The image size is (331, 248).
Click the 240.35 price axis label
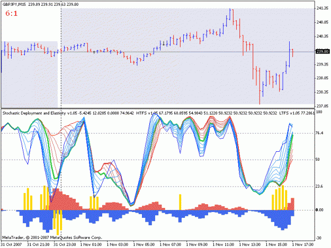click(x=323, y=36)
